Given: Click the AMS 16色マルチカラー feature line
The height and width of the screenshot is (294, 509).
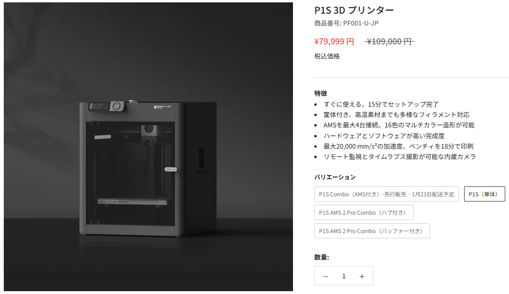Looking at the screenshot, I should coord(399,125).
